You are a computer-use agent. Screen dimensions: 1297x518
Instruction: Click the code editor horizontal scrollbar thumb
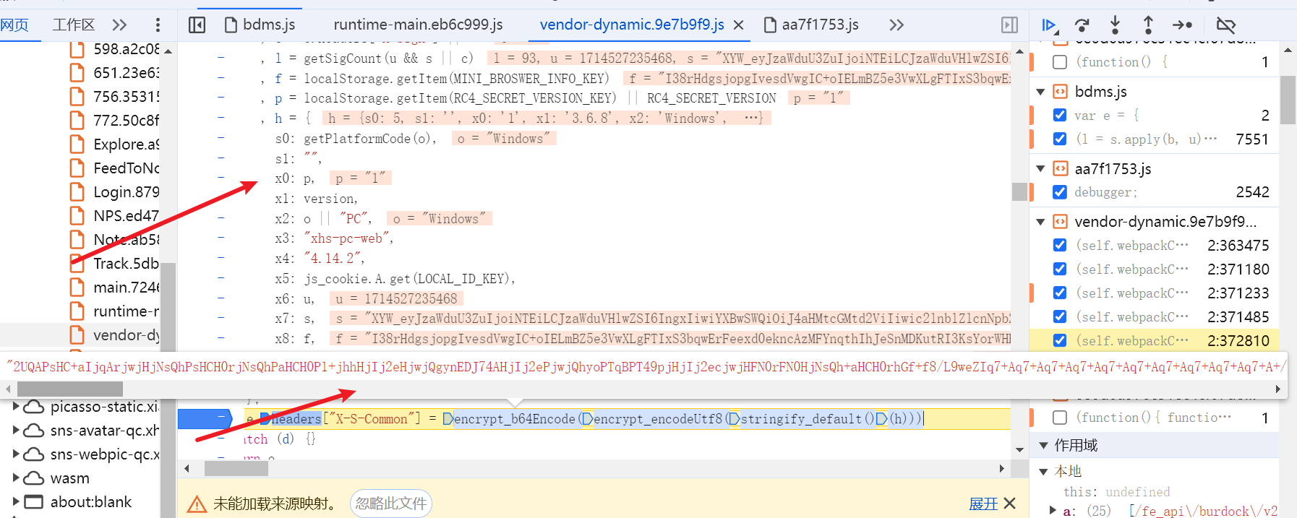pos(236,469)
